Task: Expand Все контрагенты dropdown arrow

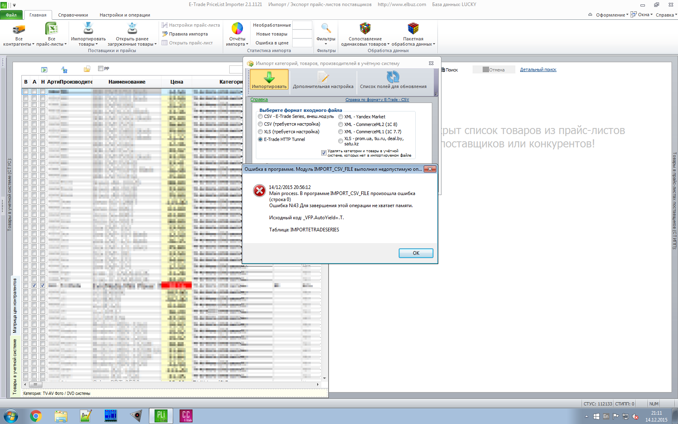Action: [33, 44]
